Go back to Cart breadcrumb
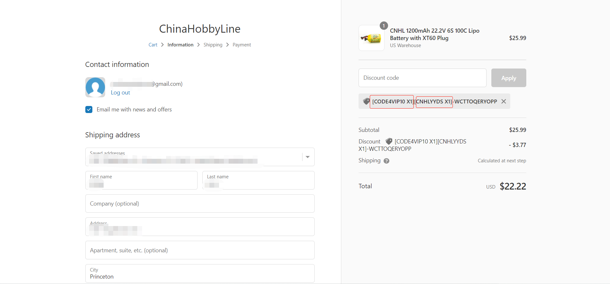The image size is (610, 284). click(153, 45)
